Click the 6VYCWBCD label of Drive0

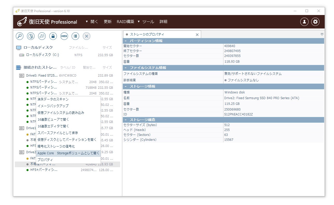point(68,76)
